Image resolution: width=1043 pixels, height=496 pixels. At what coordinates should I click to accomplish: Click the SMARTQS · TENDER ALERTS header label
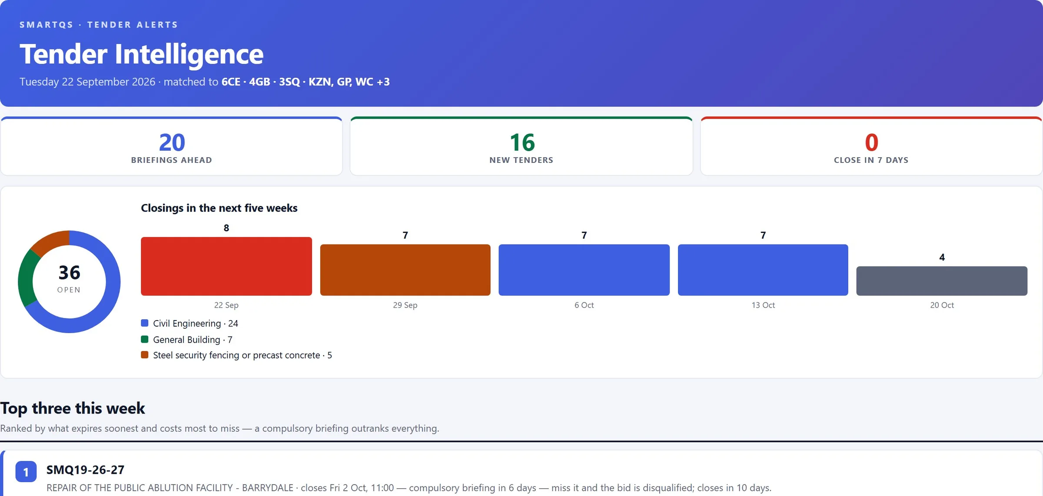(99, 25)
